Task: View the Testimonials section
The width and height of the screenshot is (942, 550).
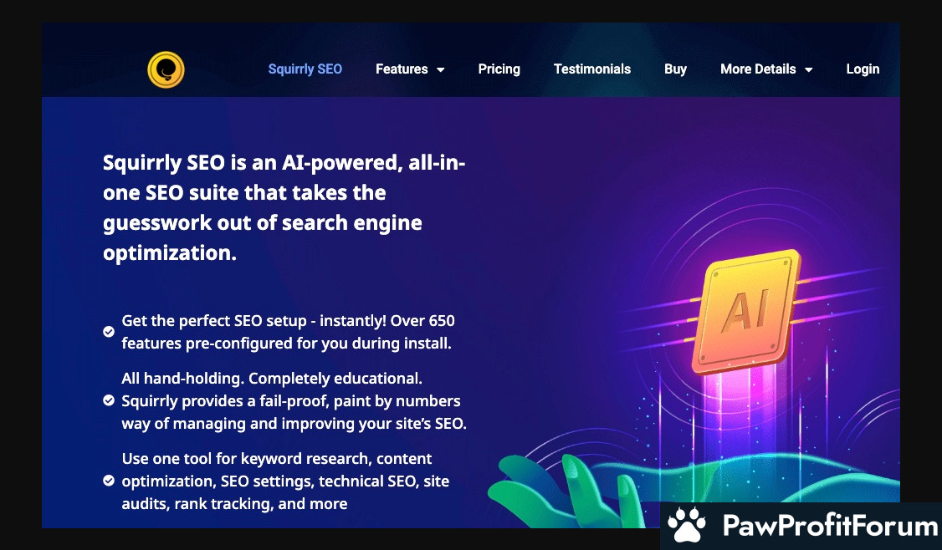Action: [591, 69]
